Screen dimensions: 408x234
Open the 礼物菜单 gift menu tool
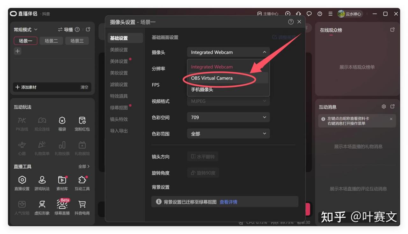(x=42, y=148)
